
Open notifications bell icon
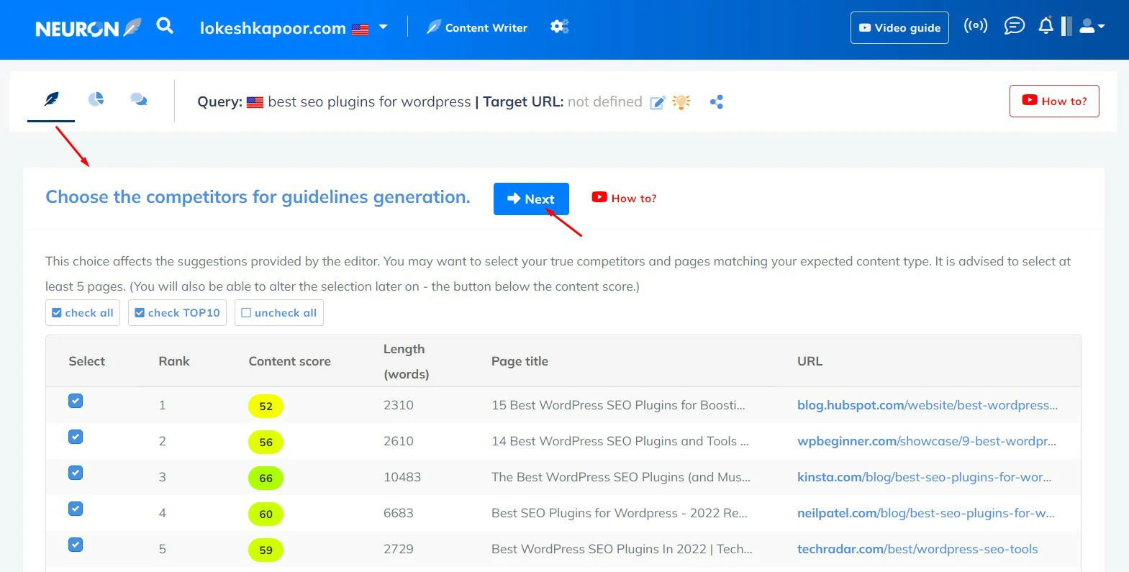1046,26
